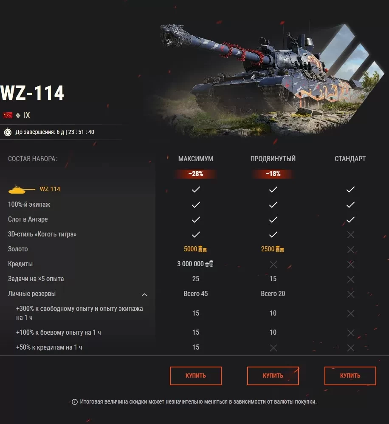Click the gold coins icon next to 2500
The width and height of the screenshot is (389, 424).
(x=280, y=249)
